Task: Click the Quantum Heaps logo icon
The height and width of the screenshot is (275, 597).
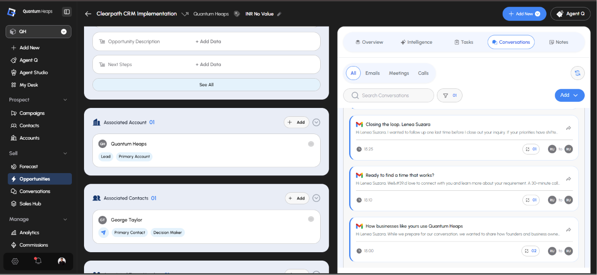Action: coord(12,12)
